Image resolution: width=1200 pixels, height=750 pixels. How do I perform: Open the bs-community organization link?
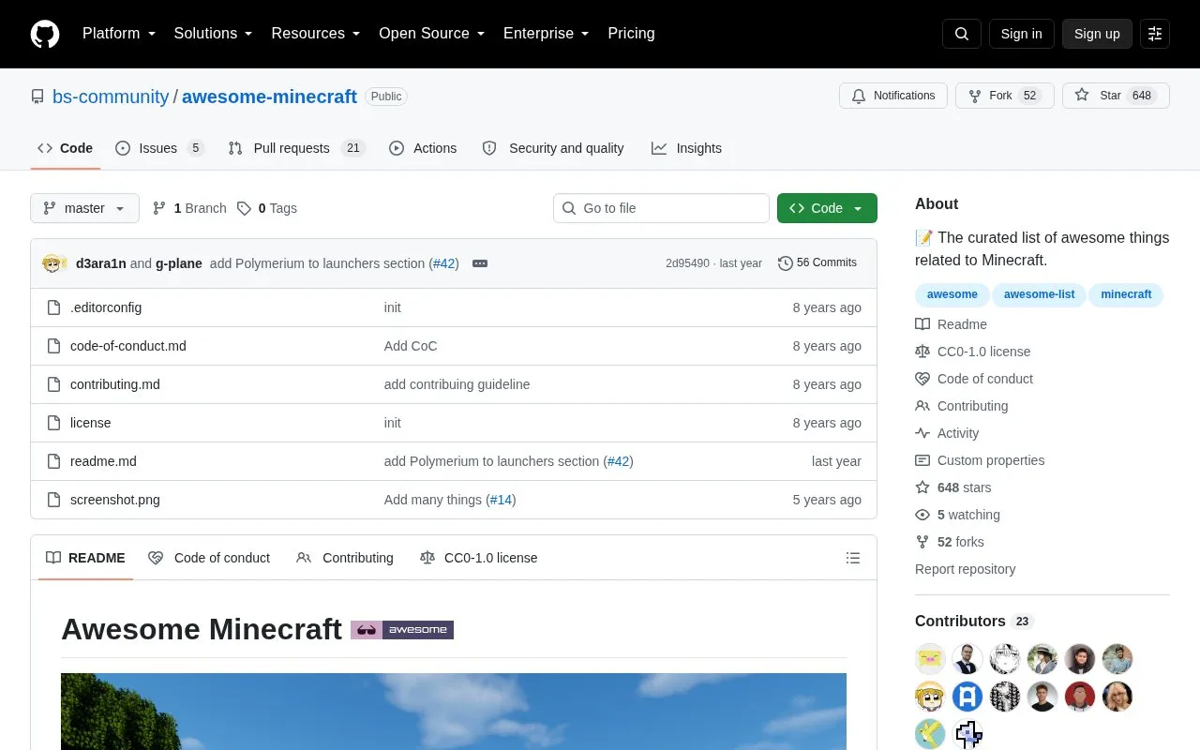point(111,97)
